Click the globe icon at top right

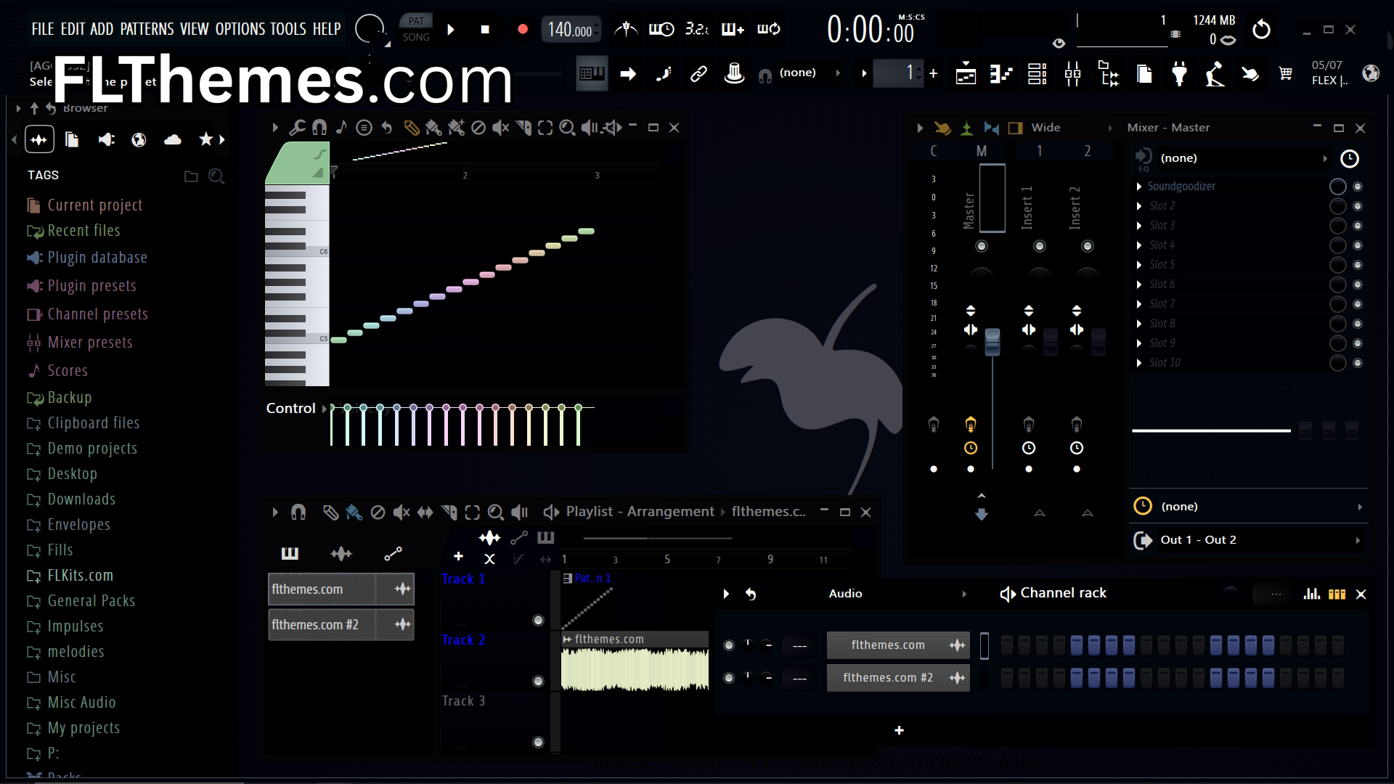(1371, 73)
